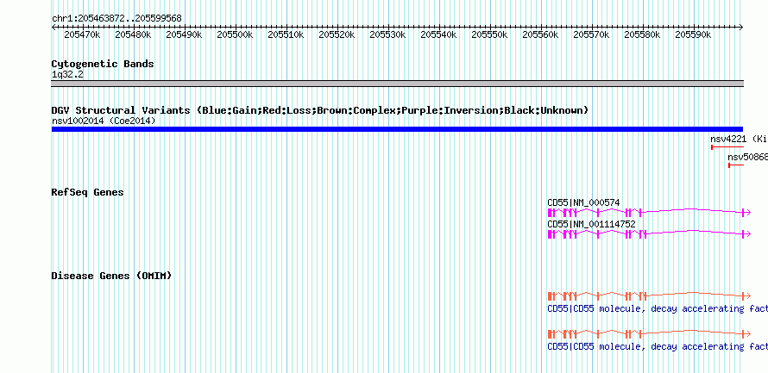Screen dimensions: 768x373
Task: Click the magenta CD55 NM_000574 gene glyph
Action: [x=649, y=212]
